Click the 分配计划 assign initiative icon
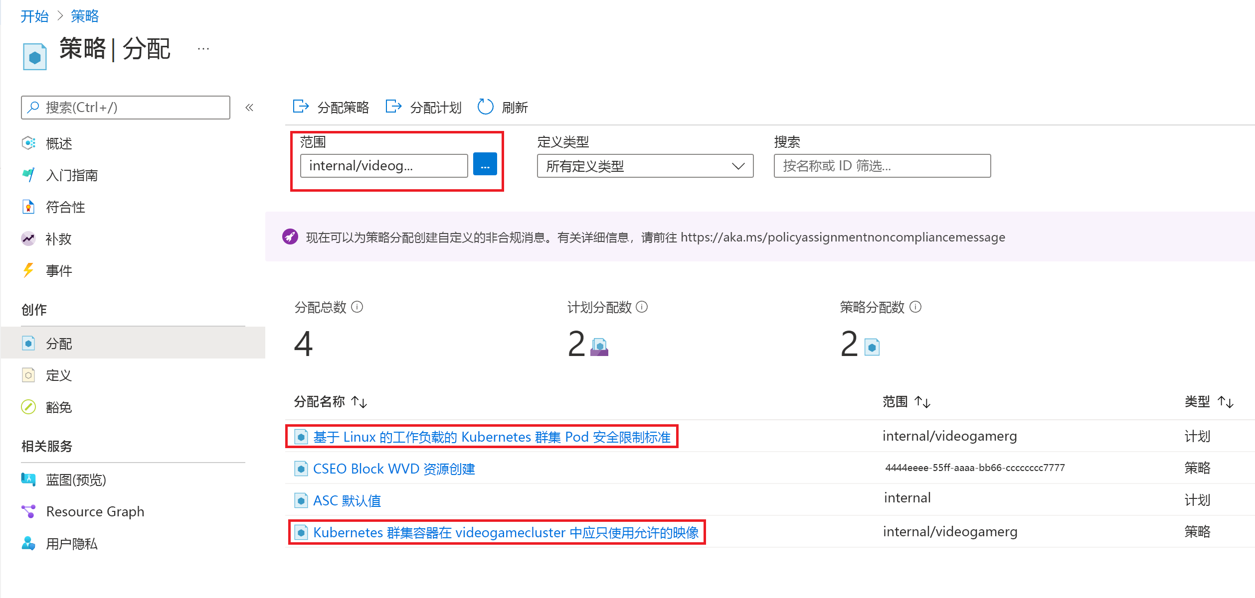 point(394,107)
